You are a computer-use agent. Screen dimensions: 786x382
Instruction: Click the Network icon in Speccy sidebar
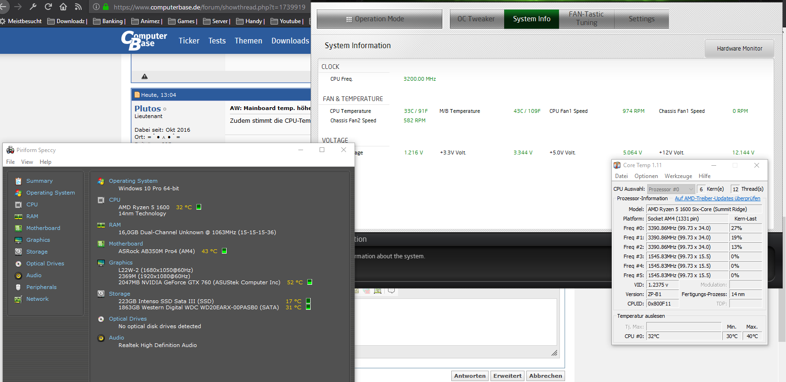(18, 299)
